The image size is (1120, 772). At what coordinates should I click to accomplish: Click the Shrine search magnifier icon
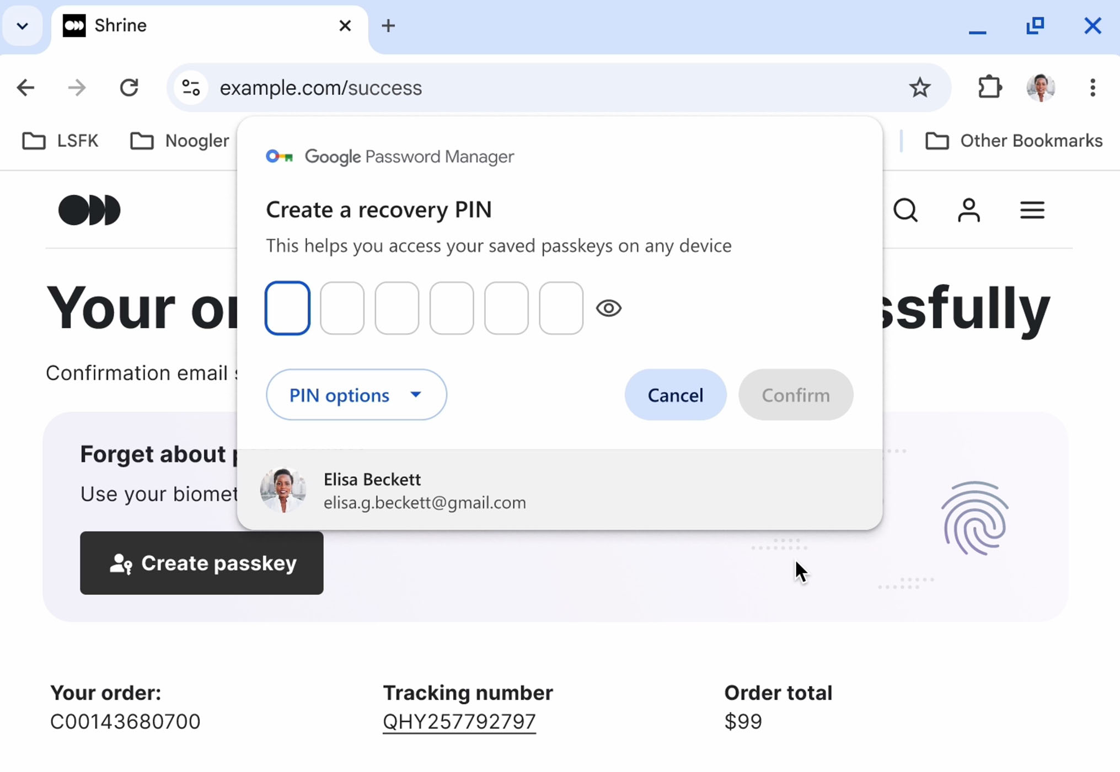tap(905, 210)
